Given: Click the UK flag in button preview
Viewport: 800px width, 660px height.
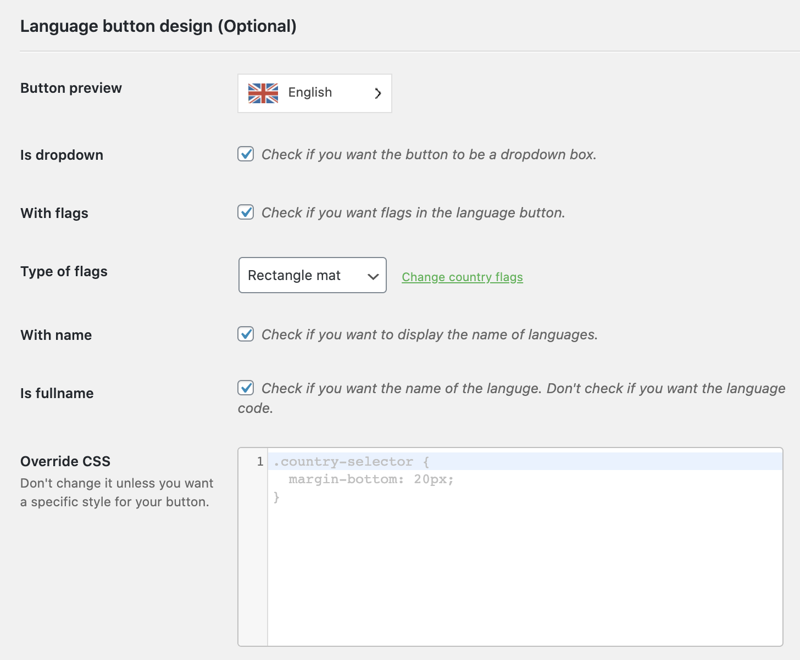Looking at the screenshot, I should click(263, 93).
